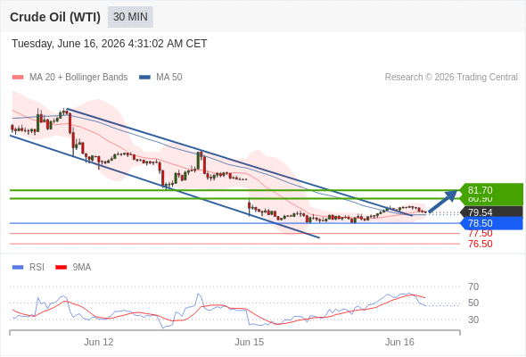The width and height of the screenshot is (526, 357).
Task: Click the MA 50 blue legend swatch
Action: [x=144, y=78]
